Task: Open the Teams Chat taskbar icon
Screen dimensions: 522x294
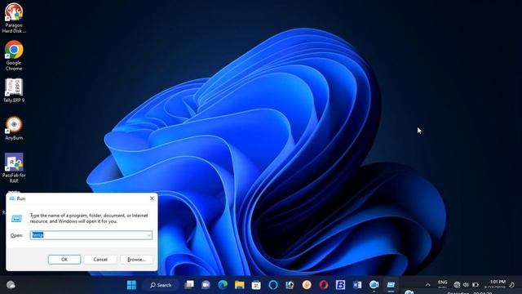Action: pos(206,285)
